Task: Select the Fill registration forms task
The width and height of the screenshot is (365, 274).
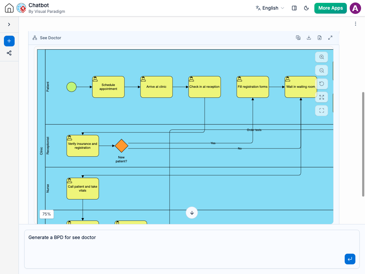Action: pos(253,87)
